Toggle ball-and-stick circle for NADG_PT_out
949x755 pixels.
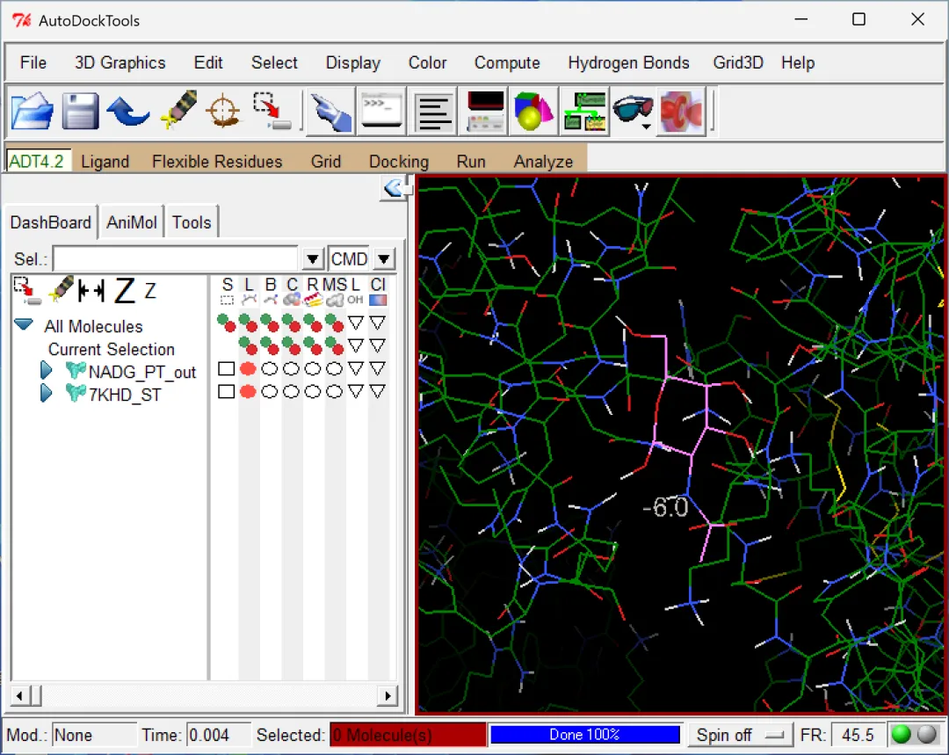(270, 369)
